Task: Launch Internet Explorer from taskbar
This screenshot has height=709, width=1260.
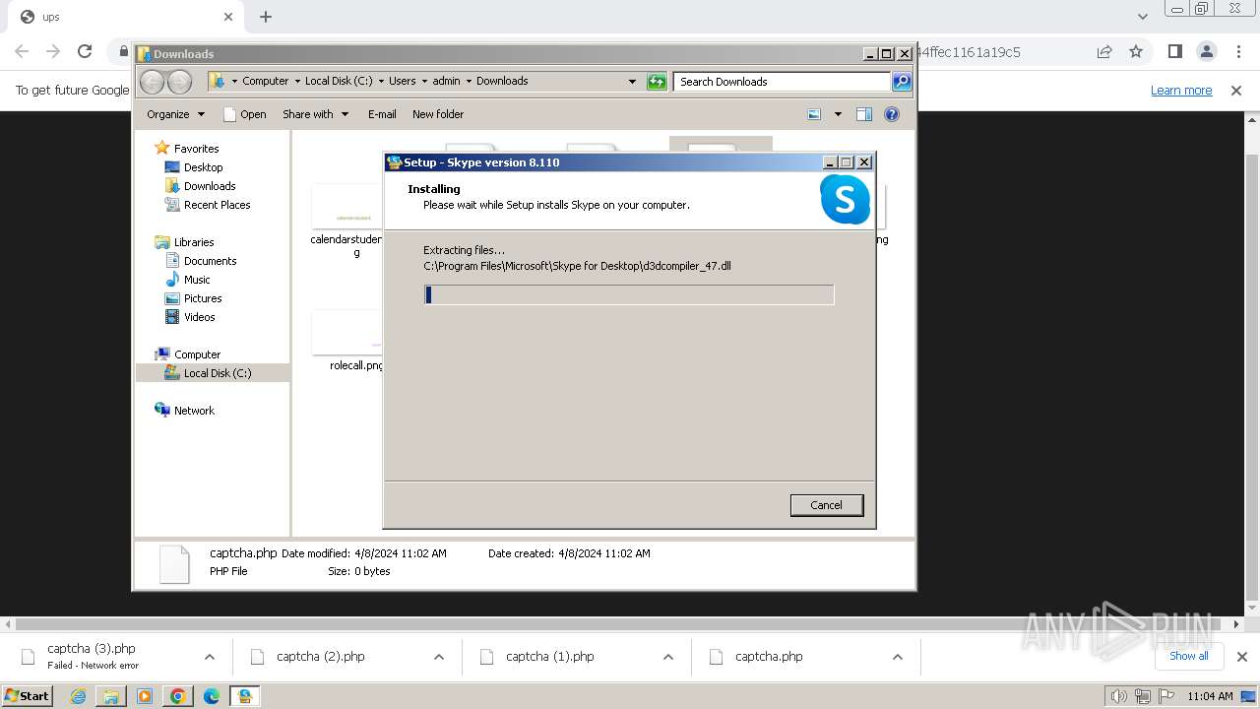Action: [78, 696]
